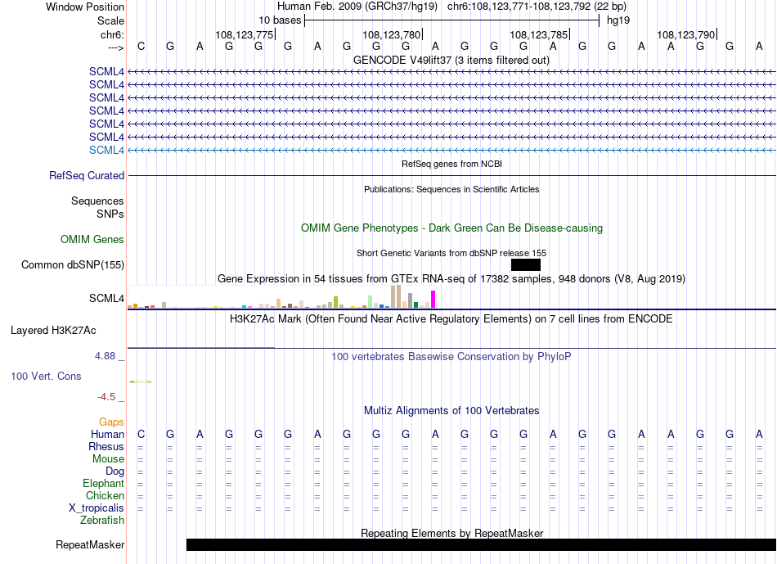Click the Human Feb. 2009 (GRCh37/hg19) position title

click(x=357, y=7)
